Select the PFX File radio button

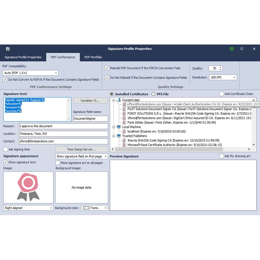153,94
